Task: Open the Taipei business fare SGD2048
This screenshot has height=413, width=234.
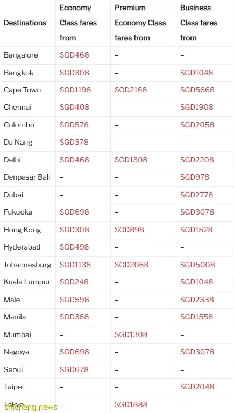Action: click(x=197, y=387)
